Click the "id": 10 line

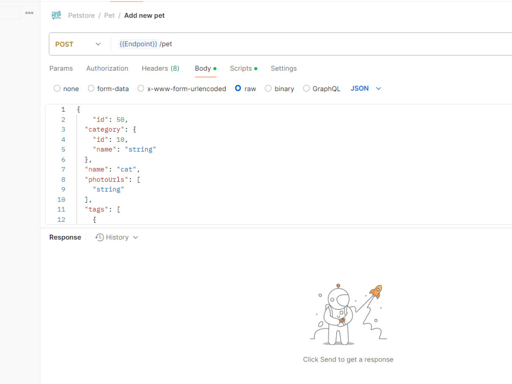[x=110, y=139]
